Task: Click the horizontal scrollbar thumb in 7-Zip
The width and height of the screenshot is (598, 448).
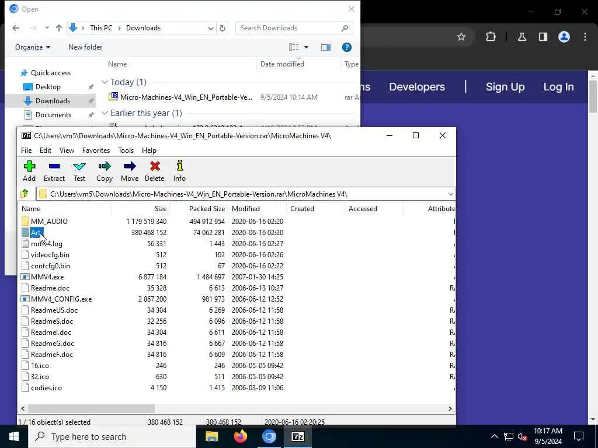Action: coord(91,408)
